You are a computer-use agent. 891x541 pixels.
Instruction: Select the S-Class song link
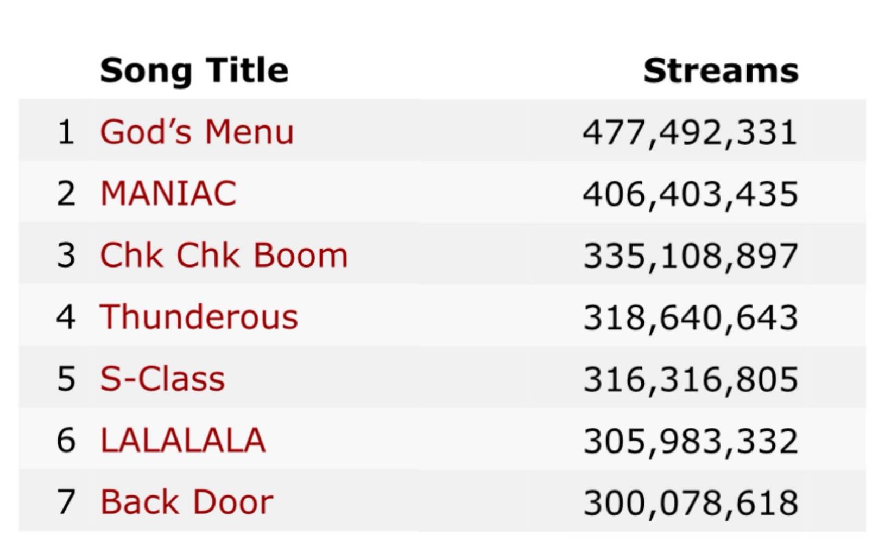(x=162, y=378)
